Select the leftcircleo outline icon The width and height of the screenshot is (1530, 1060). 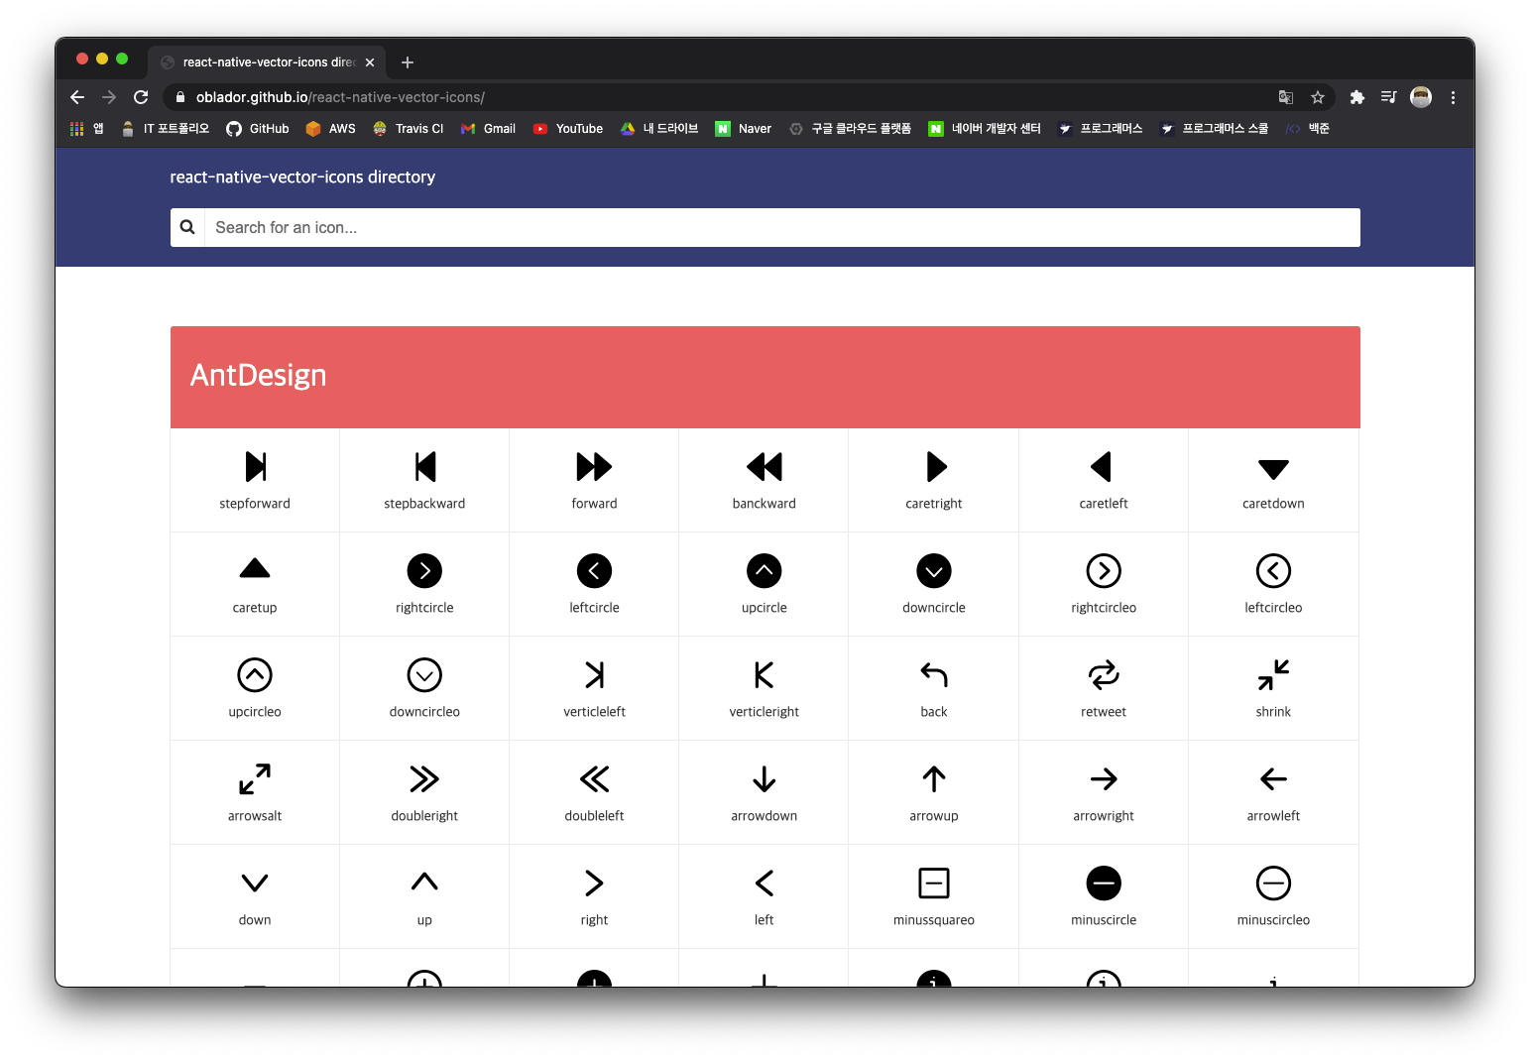[x=1273, y=570]
